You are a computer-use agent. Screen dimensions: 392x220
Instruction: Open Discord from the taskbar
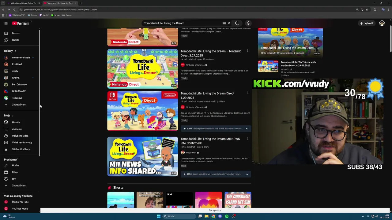[220, 216]
